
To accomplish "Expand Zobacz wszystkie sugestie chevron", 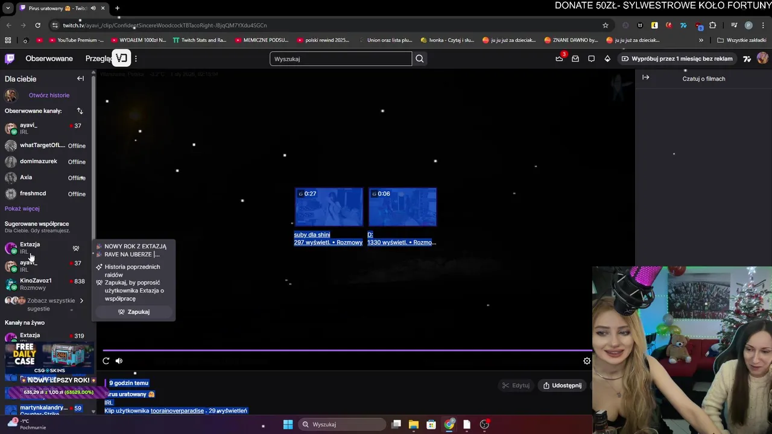I will tap(81, 301).
